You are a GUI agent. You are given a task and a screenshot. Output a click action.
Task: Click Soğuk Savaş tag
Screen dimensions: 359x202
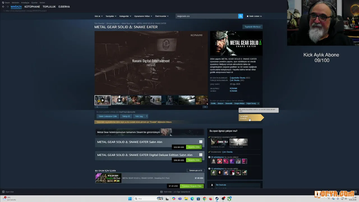[251, 103]
